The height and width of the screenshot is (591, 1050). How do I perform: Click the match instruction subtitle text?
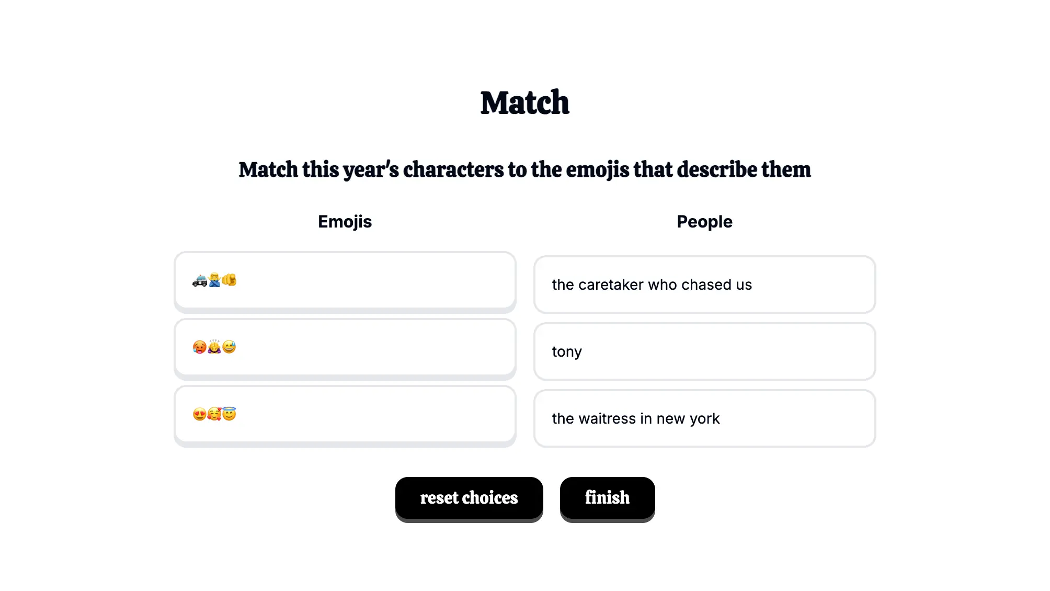tap(525, 169)
